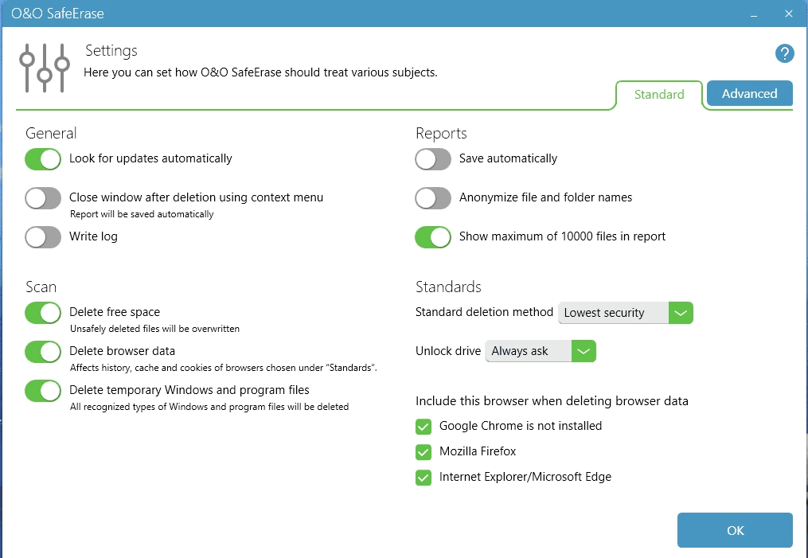Viewport: 808px width, 558px height.
Task: Click the 'Report will be saved automatically' note
Action: 142,214
